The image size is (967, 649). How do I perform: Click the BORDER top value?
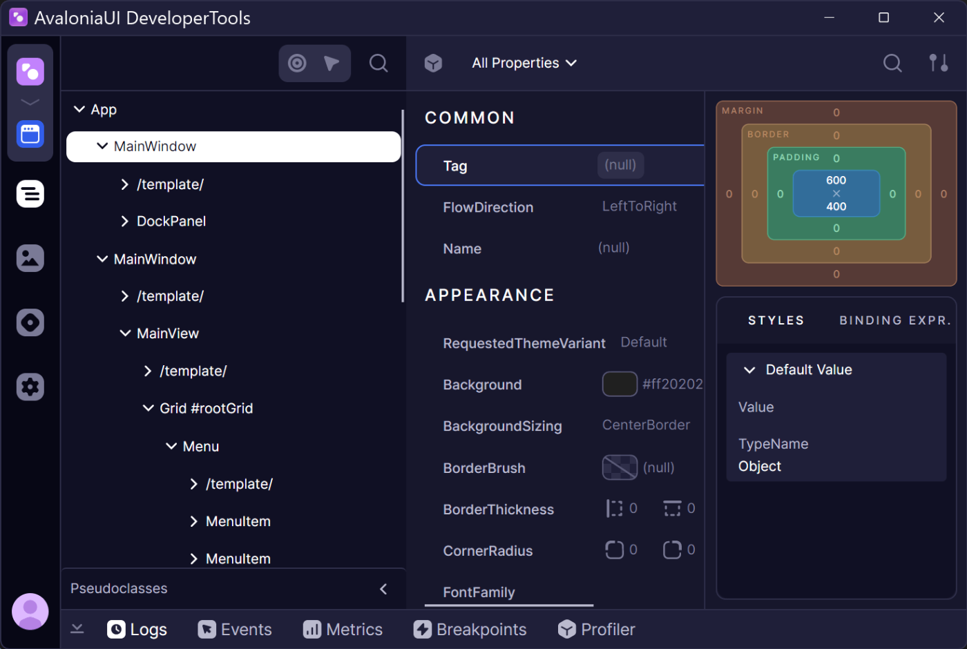[836, 136]
